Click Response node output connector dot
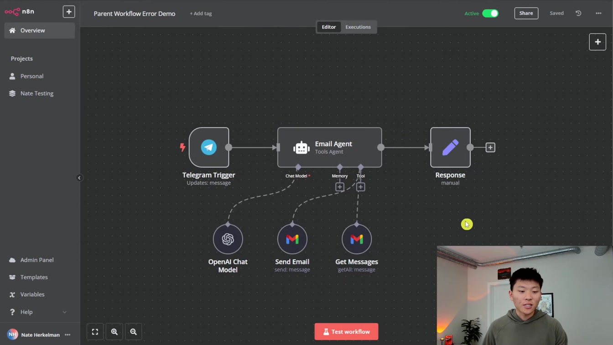This screenshot has height=345, width=613. 470,147
